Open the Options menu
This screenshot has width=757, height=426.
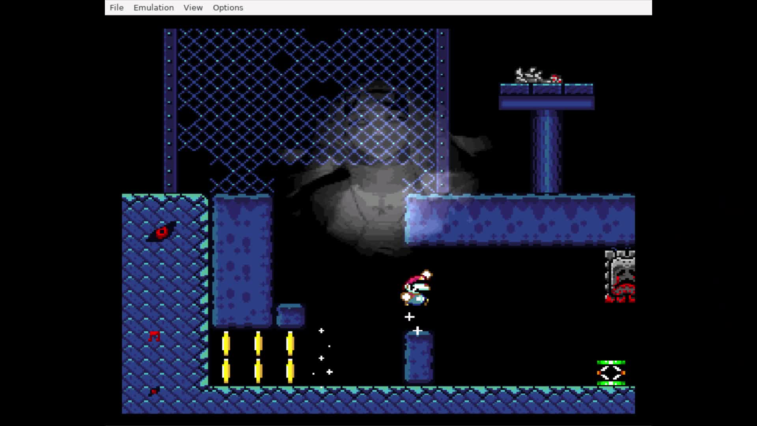click(228, 7)
